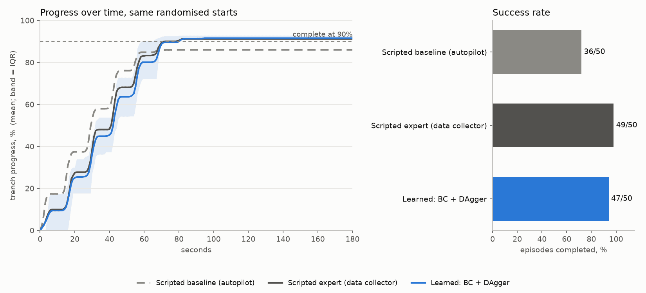Click the 180 tick on seconds axis
Screen dimensions: 646x293
[x=352, y=239]
